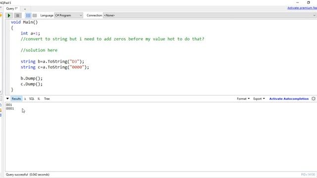Open the lambda tab in results panel
This screenshot has width=317, height=178.
coord(25,99)
